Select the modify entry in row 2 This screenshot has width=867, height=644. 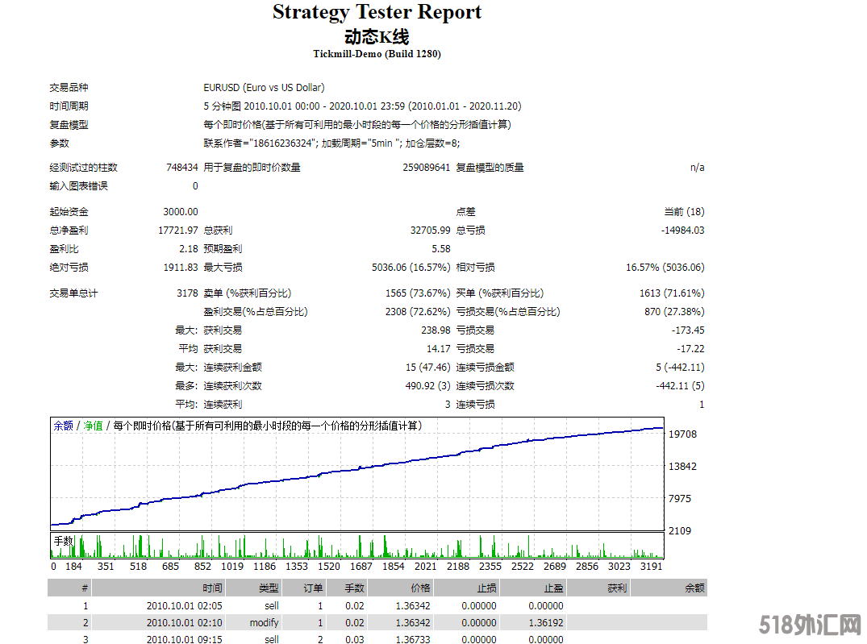(264, 622)
